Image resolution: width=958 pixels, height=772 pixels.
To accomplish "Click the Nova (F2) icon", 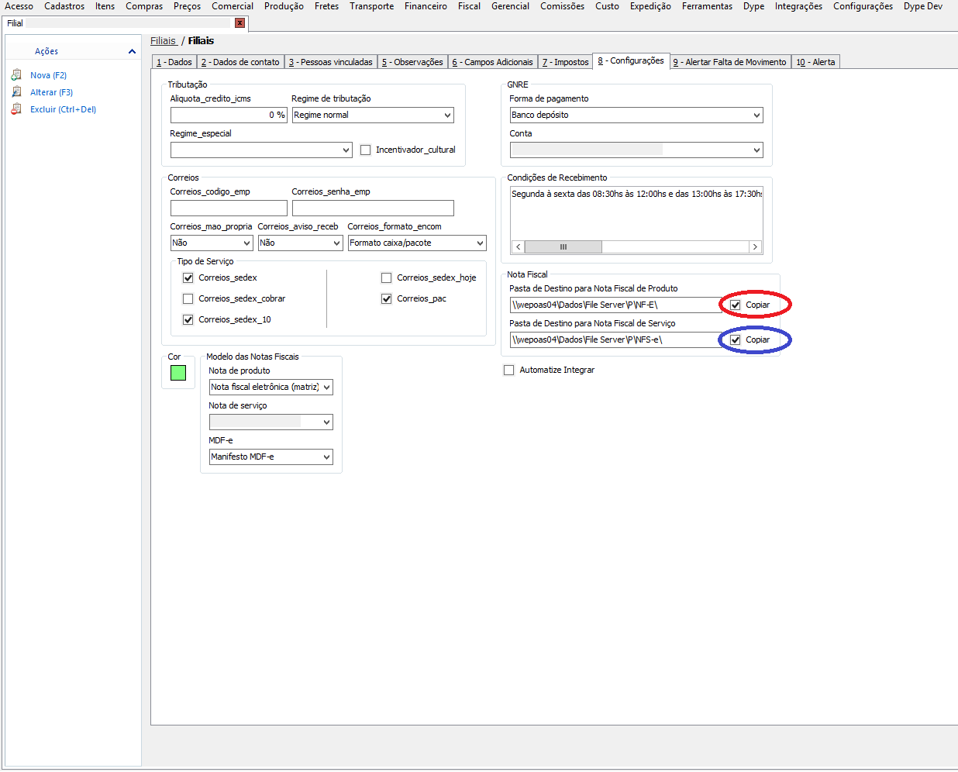I will pyautogui.click(x=16, y=75).
